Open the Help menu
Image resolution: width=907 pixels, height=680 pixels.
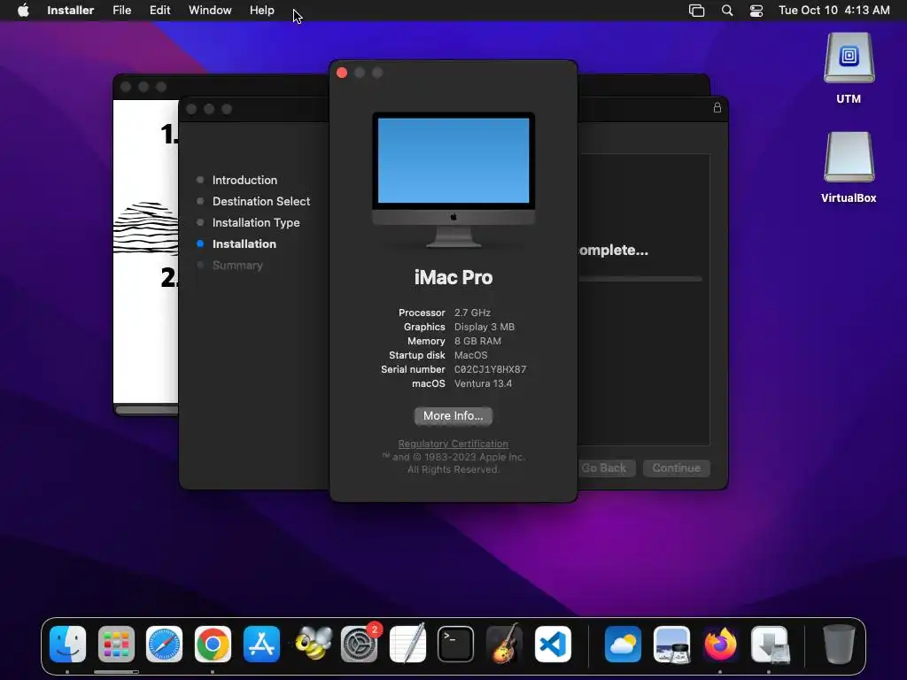[x=261, y=11]
